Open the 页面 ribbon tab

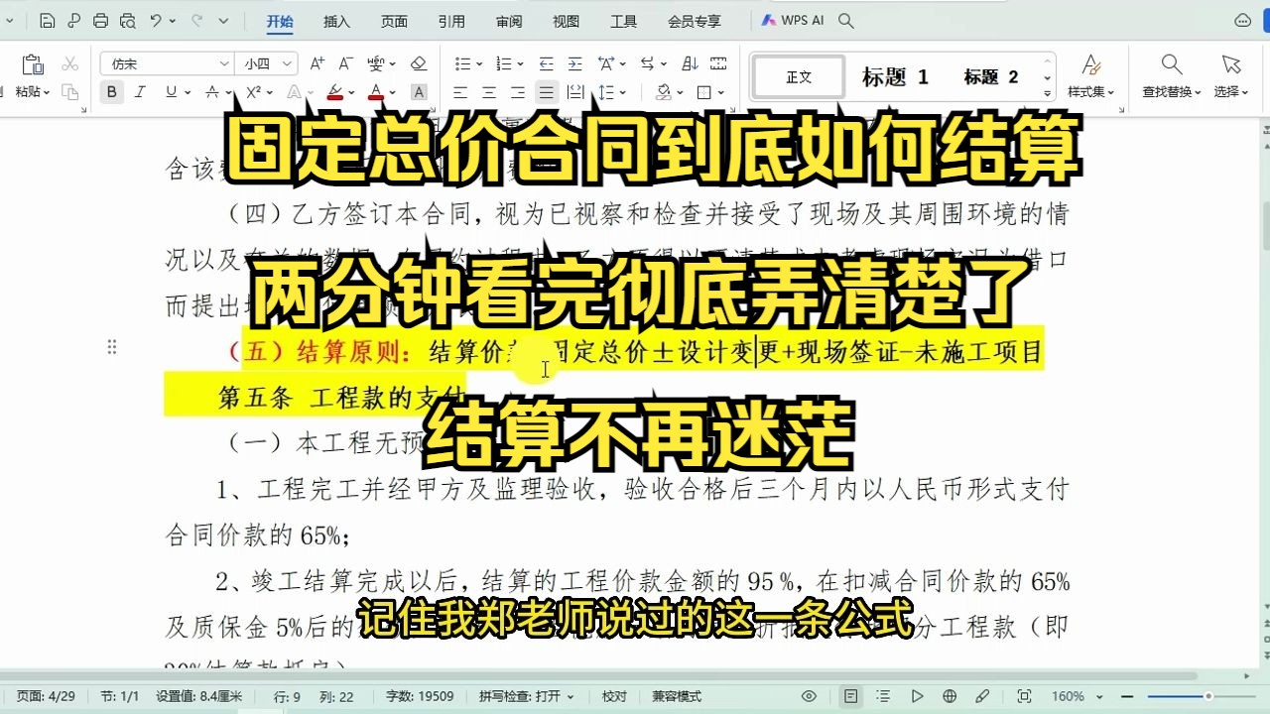[394, 21]
